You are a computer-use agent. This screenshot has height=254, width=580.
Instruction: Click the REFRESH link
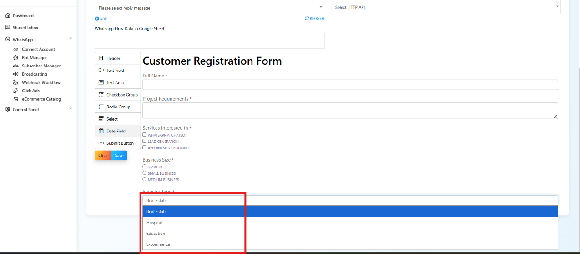click(x=317, y=19)
